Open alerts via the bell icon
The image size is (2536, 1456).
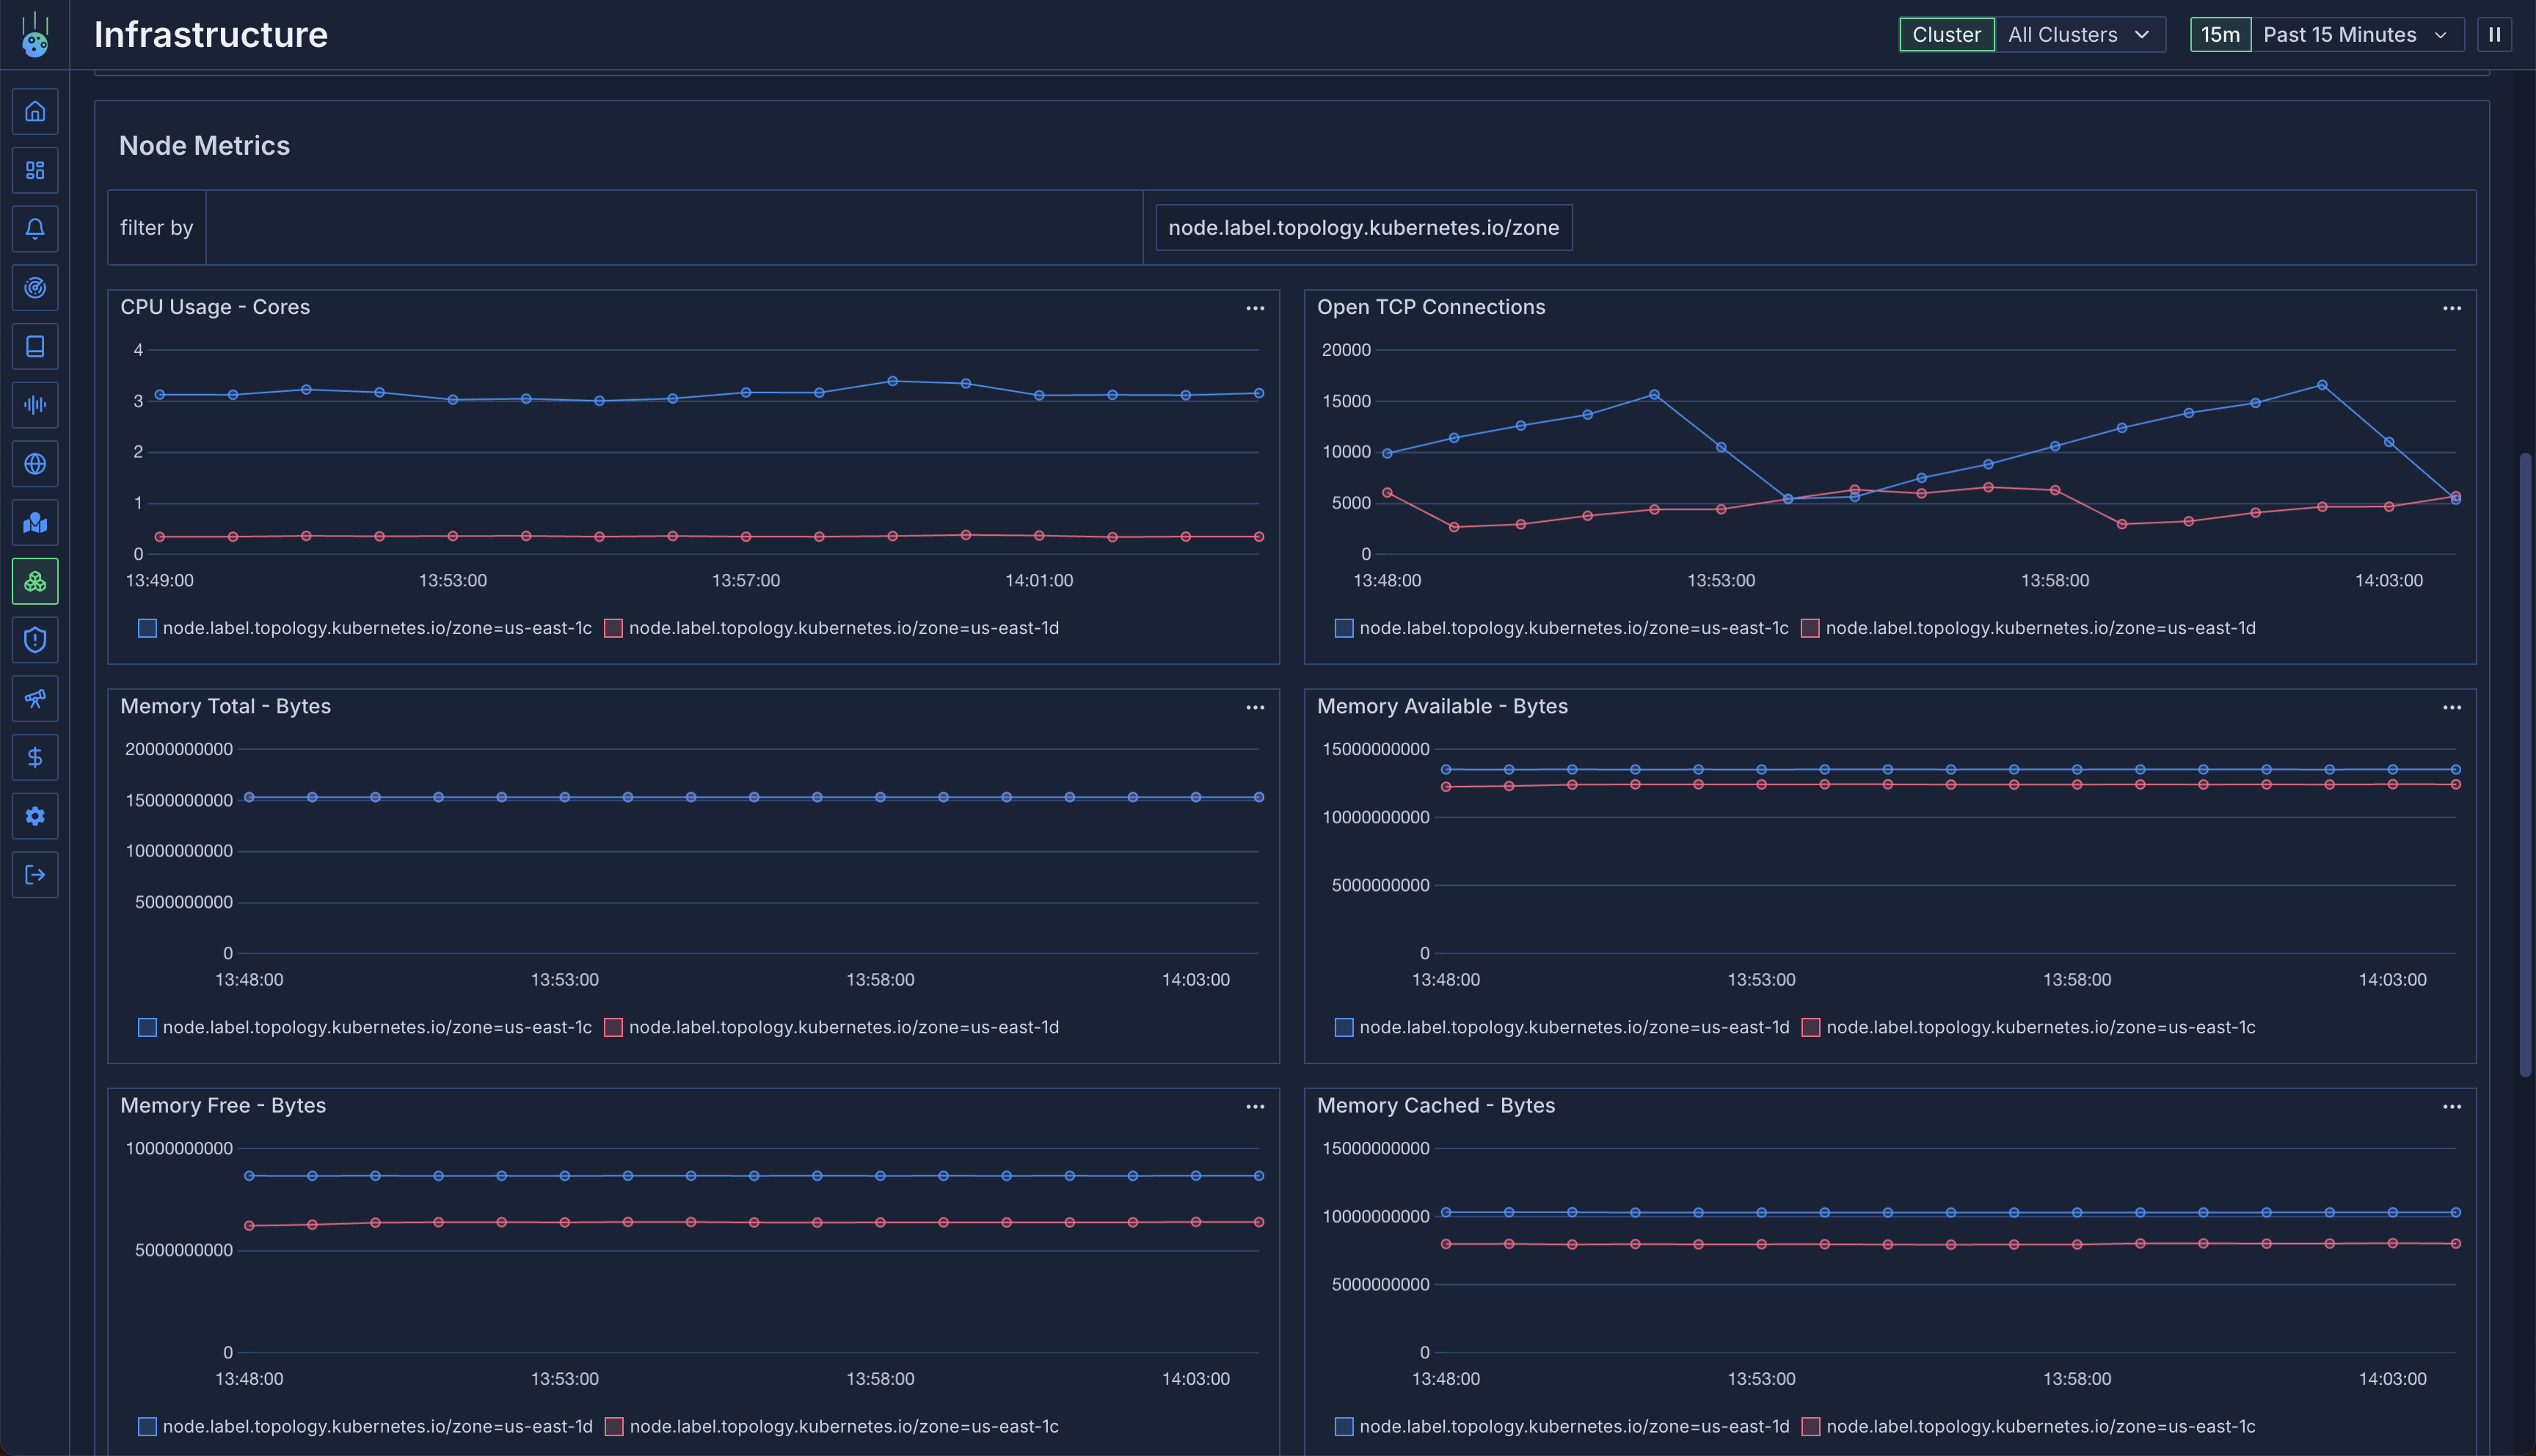click(x=35, y=229)
